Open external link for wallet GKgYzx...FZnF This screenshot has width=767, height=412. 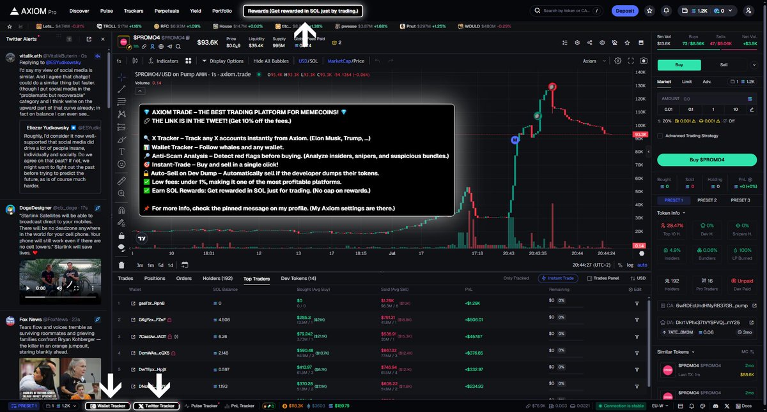click(x=134, y=320)
